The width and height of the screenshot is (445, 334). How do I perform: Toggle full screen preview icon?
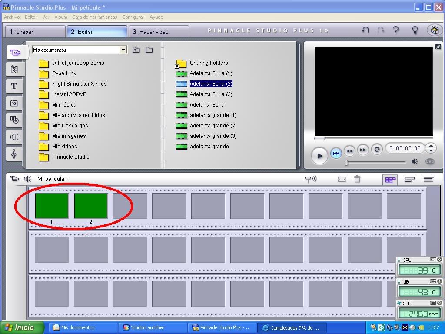[x=438, y=47]
